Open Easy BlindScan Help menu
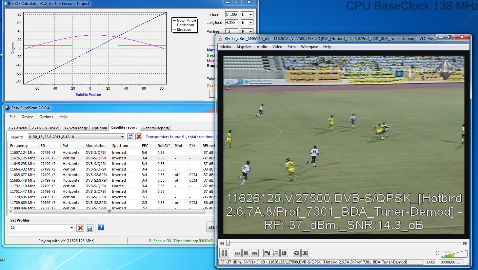478x270 pixels. tap(63, 117)
